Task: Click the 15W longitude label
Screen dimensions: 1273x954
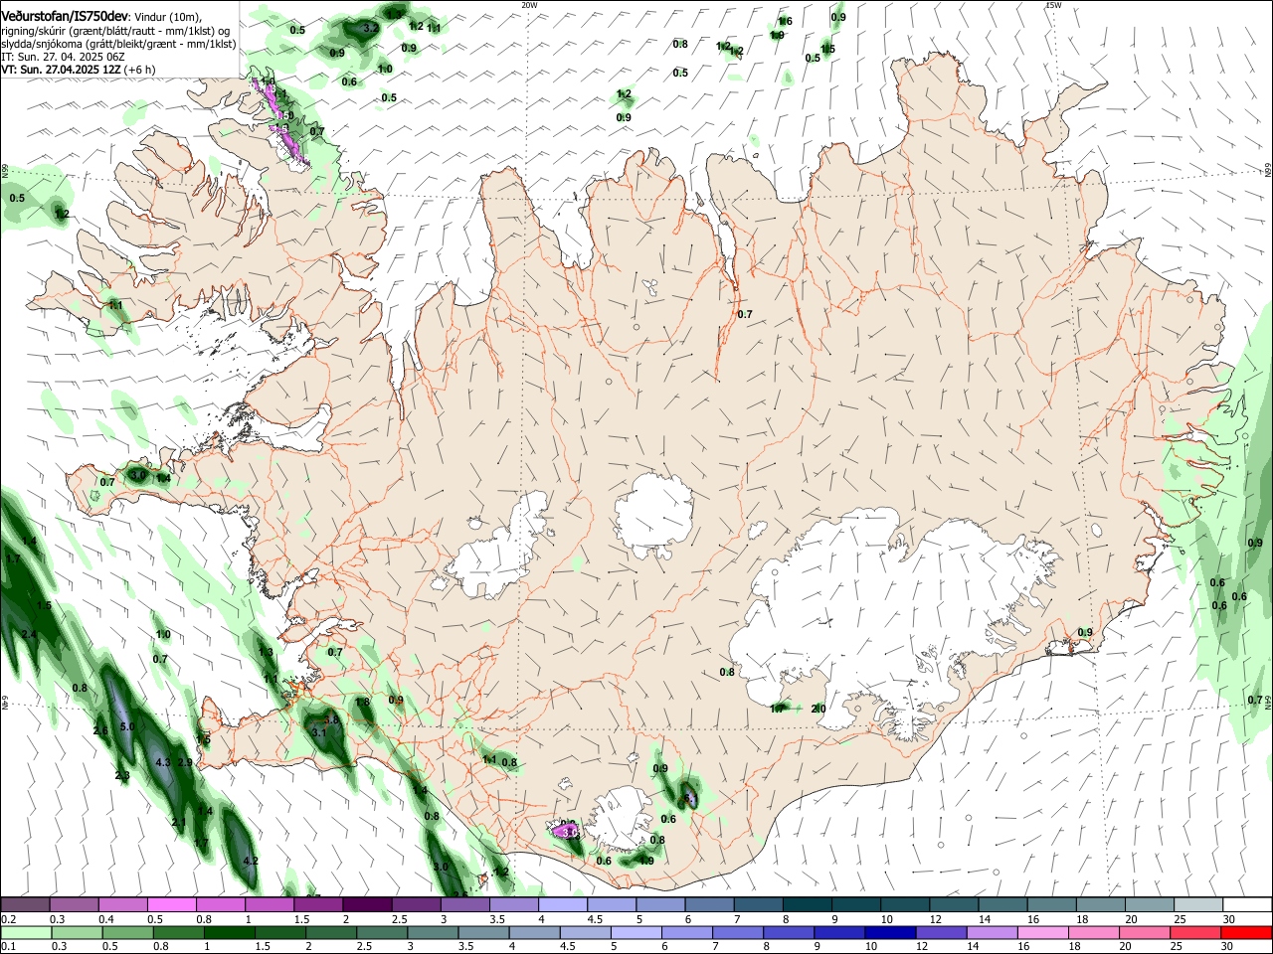Action: [1053, 4]
